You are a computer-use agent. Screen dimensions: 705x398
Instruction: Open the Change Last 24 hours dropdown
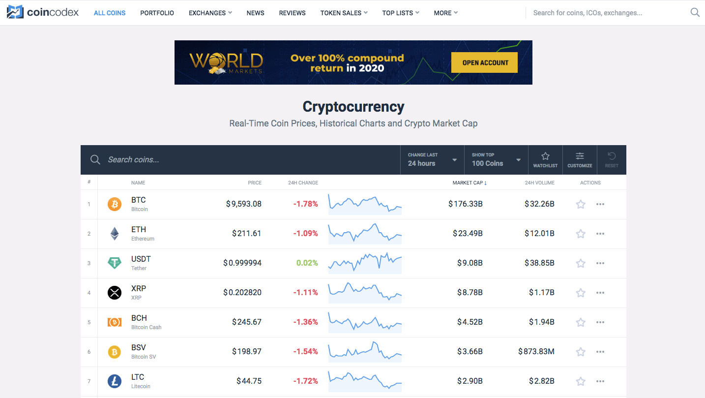coord(432,159)
